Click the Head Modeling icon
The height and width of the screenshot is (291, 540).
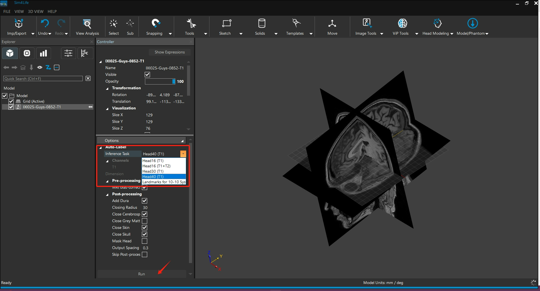[437, 24]
